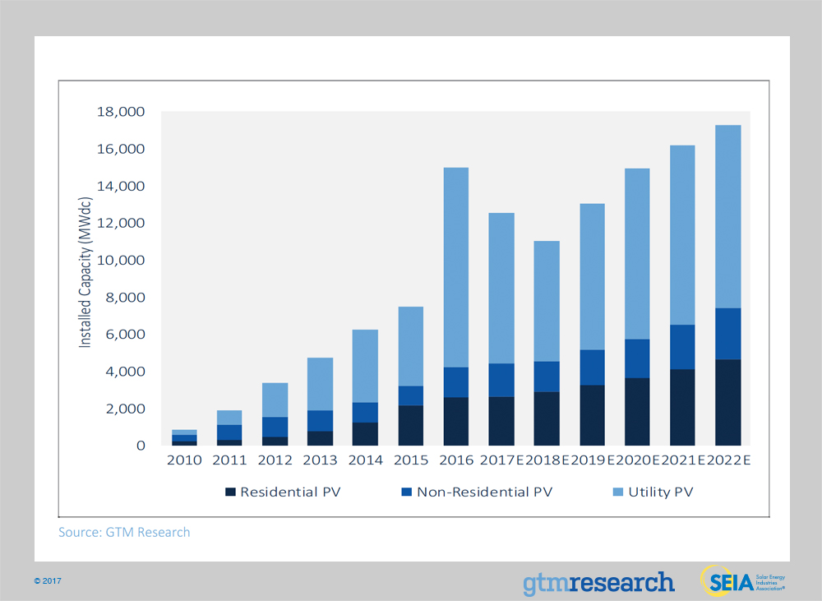Click the GTM Research logo

click(x=598, y=582)
